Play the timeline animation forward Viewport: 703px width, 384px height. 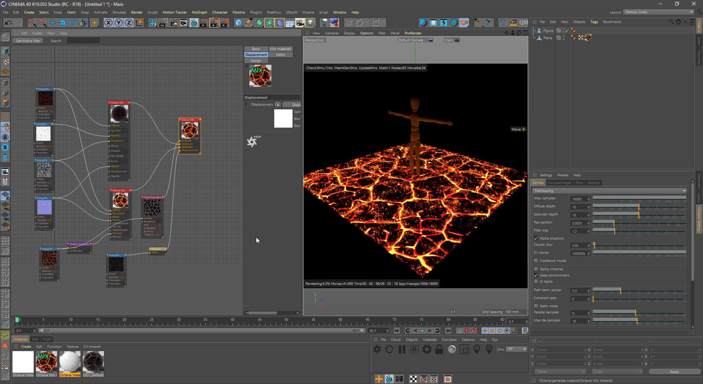[422, 331]
